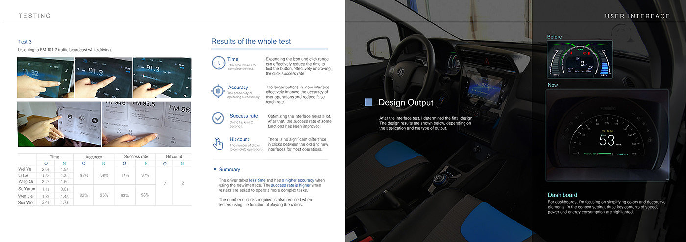Click the Yang Qi row name
This screenshot has height=242, width=686.
pos(25,181)
